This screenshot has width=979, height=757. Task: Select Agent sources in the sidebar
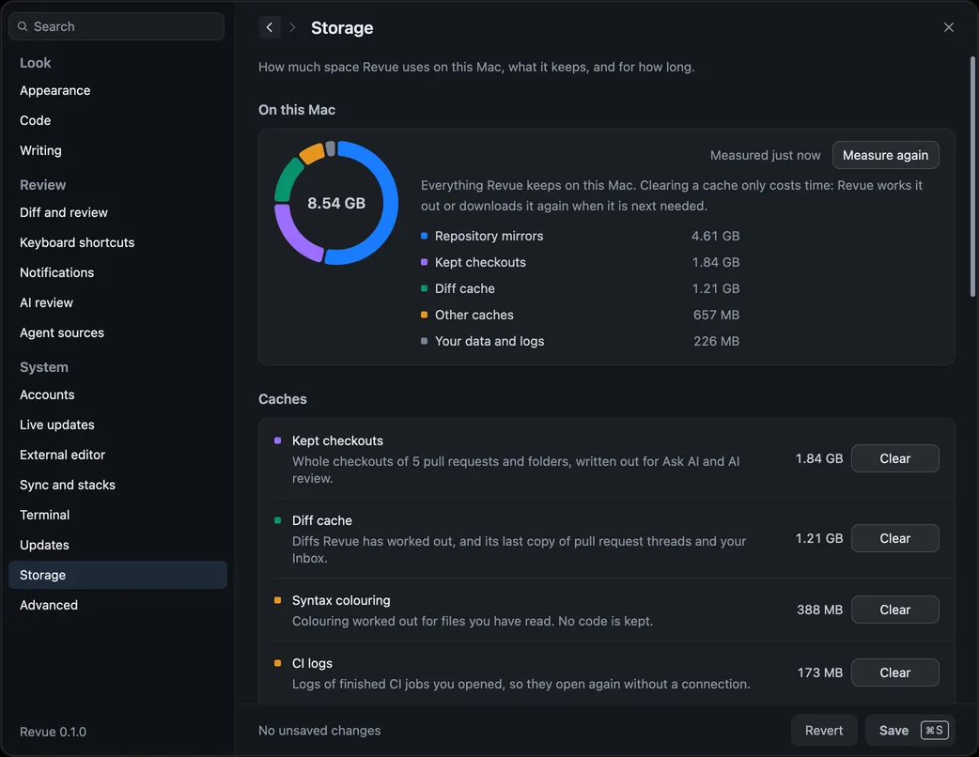[x=117, y=332]
